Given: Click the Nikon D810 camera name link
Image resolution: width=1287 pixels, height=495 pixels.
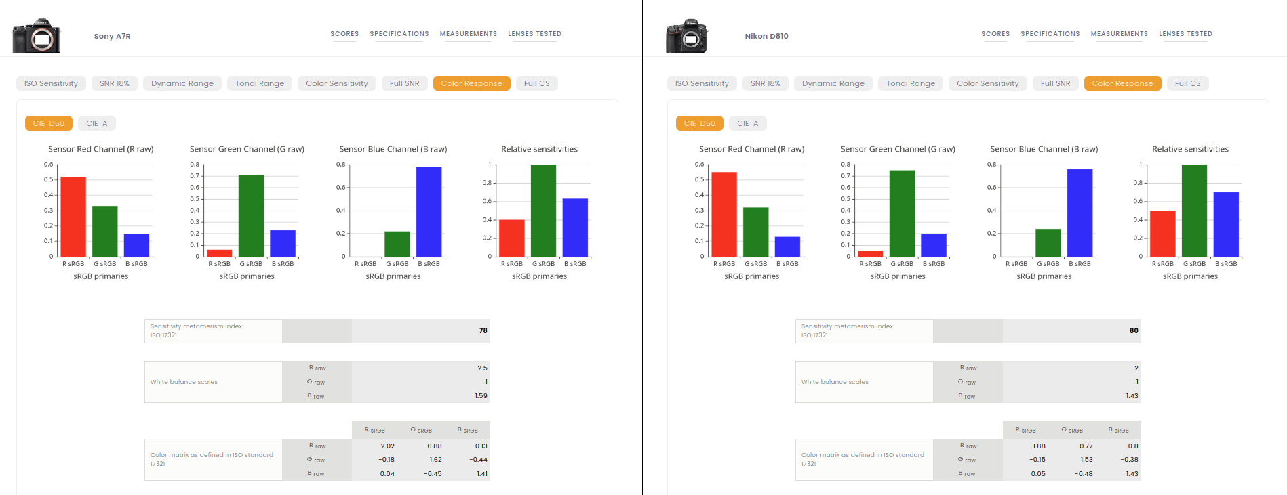Looking at the screenshot, I should 766,37.
